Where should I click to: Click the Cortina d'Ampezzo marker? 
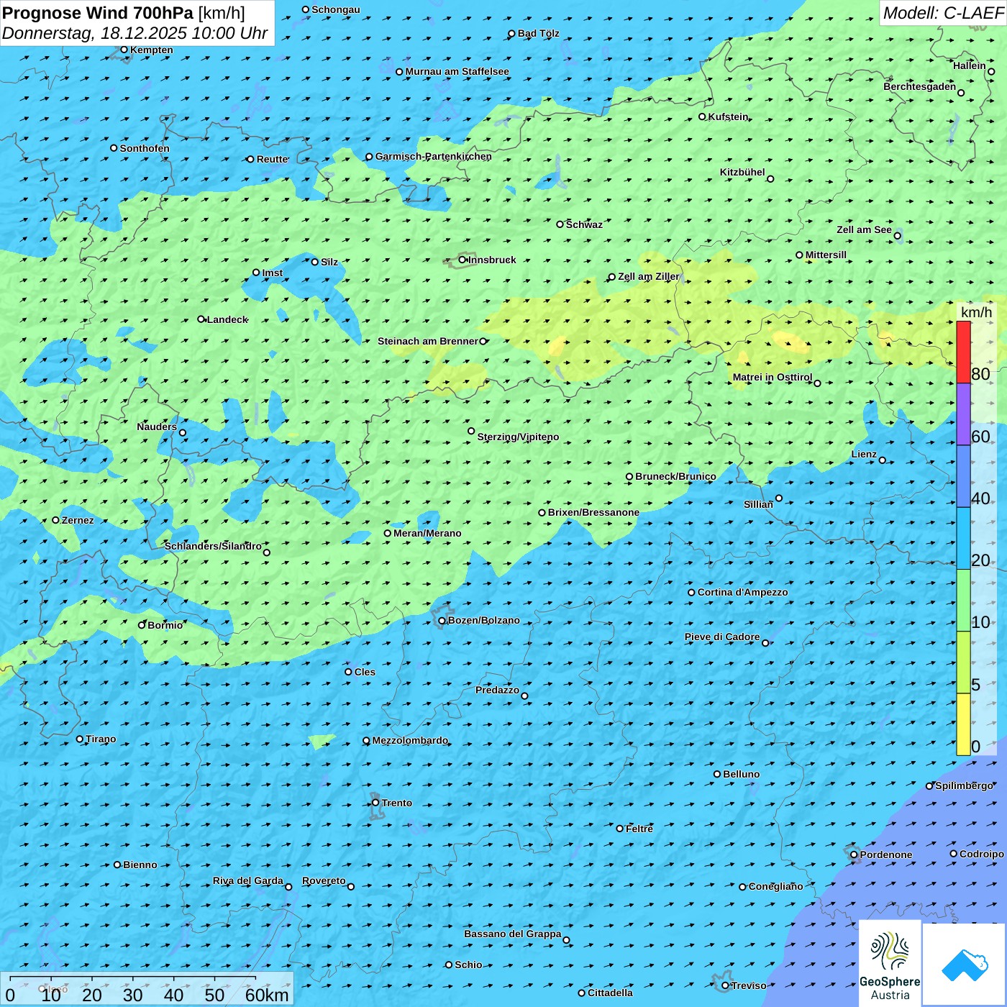click(x=691, y=593)
